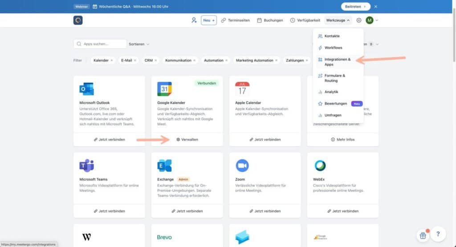Click the Google Kalender app icon

tap(165, 89)
